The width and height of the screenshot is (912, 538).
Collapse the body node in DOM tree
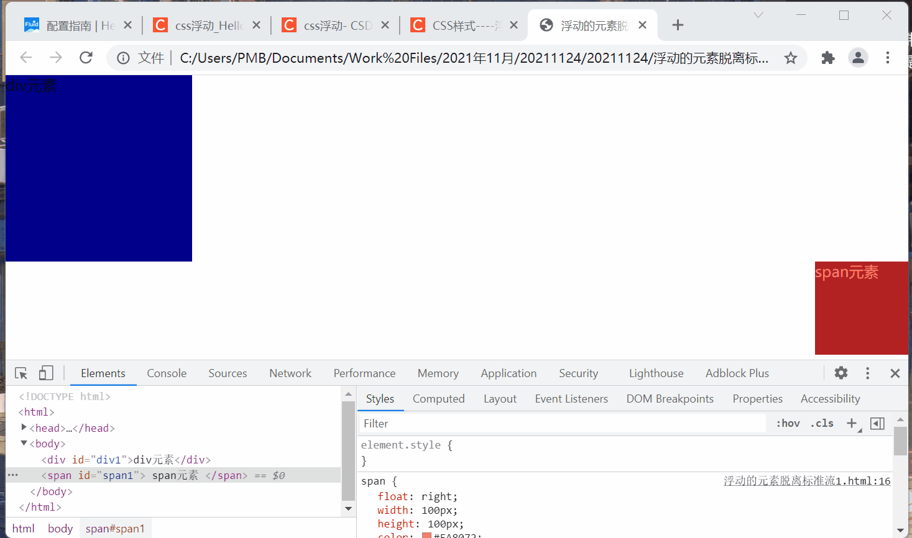tap(24, 443)
